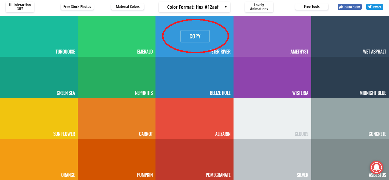The height and width of the screenshot is (180, 389).
Task: Select the Clouds color swatch
Action: [272, 118]
